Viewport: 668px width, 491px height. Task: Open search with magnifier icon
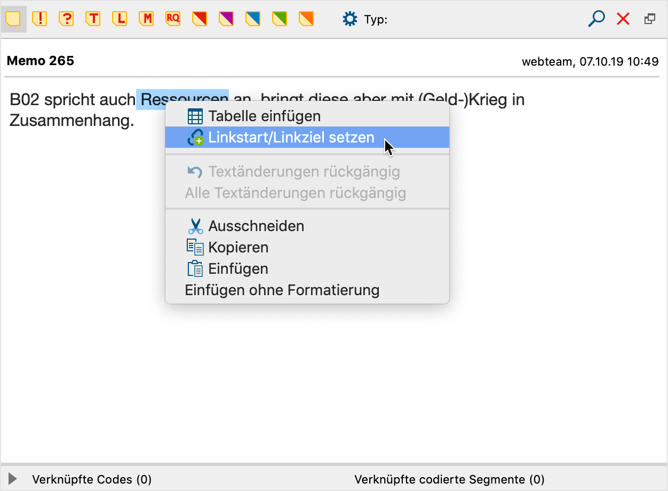click(596, 19)
